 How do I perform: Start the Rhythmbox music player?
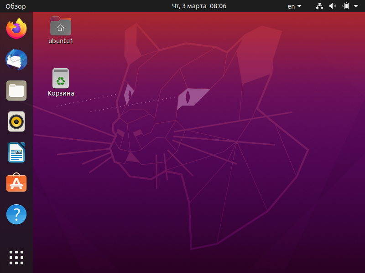click(16, 121)
